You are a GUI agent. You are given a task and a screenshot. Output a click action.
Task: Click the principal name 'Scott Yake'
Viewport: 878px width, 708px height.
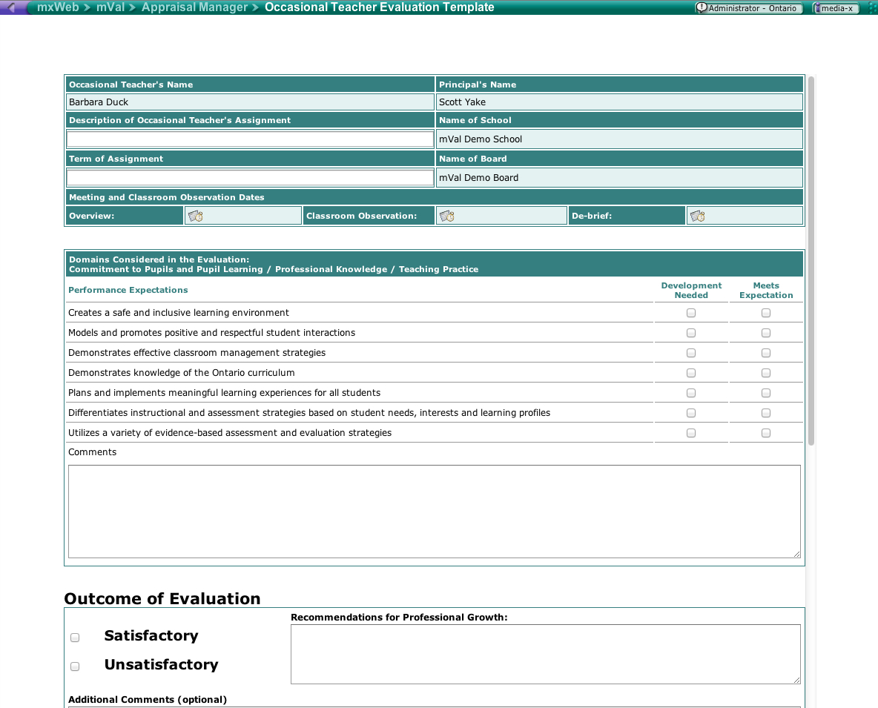tap(462, 102)
